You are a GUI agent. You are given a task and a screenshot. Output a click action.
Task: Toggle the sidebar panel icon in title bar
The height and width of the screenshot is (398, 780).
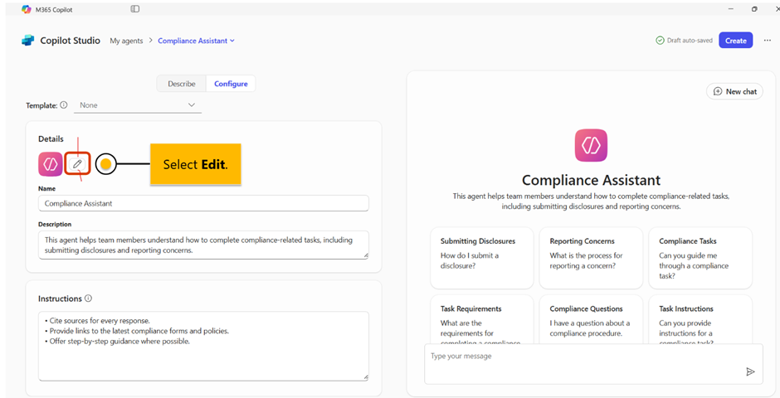point(134,9)
